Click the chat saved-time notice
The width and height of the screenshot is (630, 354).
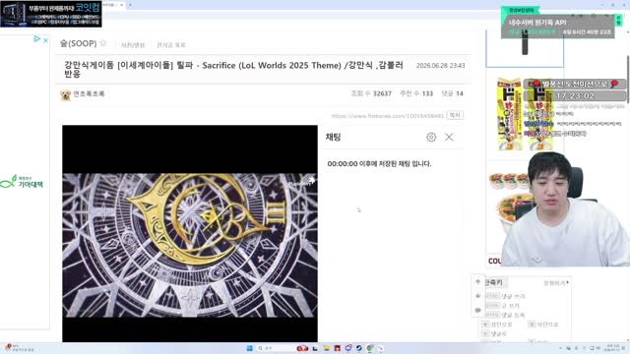(379, 164)
